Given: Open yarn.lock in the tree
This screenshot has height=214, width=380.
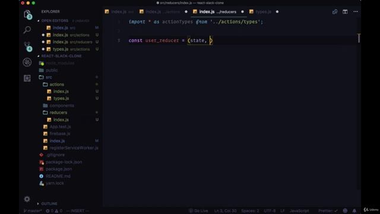Looking at the screenshot, I should tap(55, 184).
